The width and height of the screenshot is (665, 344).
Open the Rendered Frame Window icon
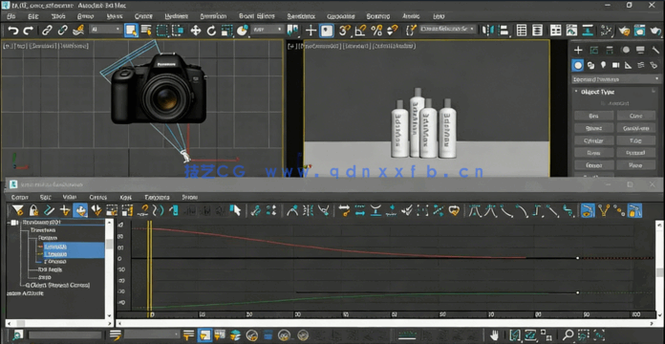(x=639, y=31)
